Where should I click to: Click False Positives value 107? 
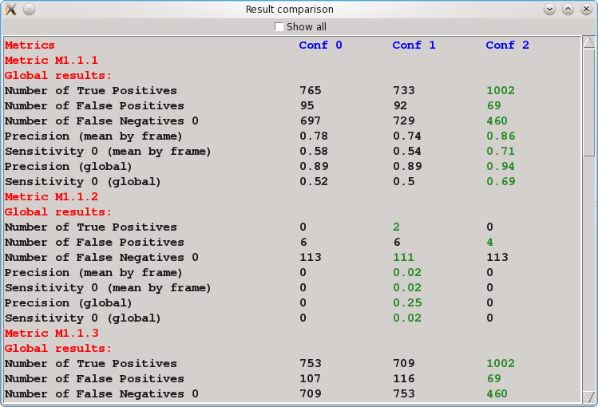[311, 378]
